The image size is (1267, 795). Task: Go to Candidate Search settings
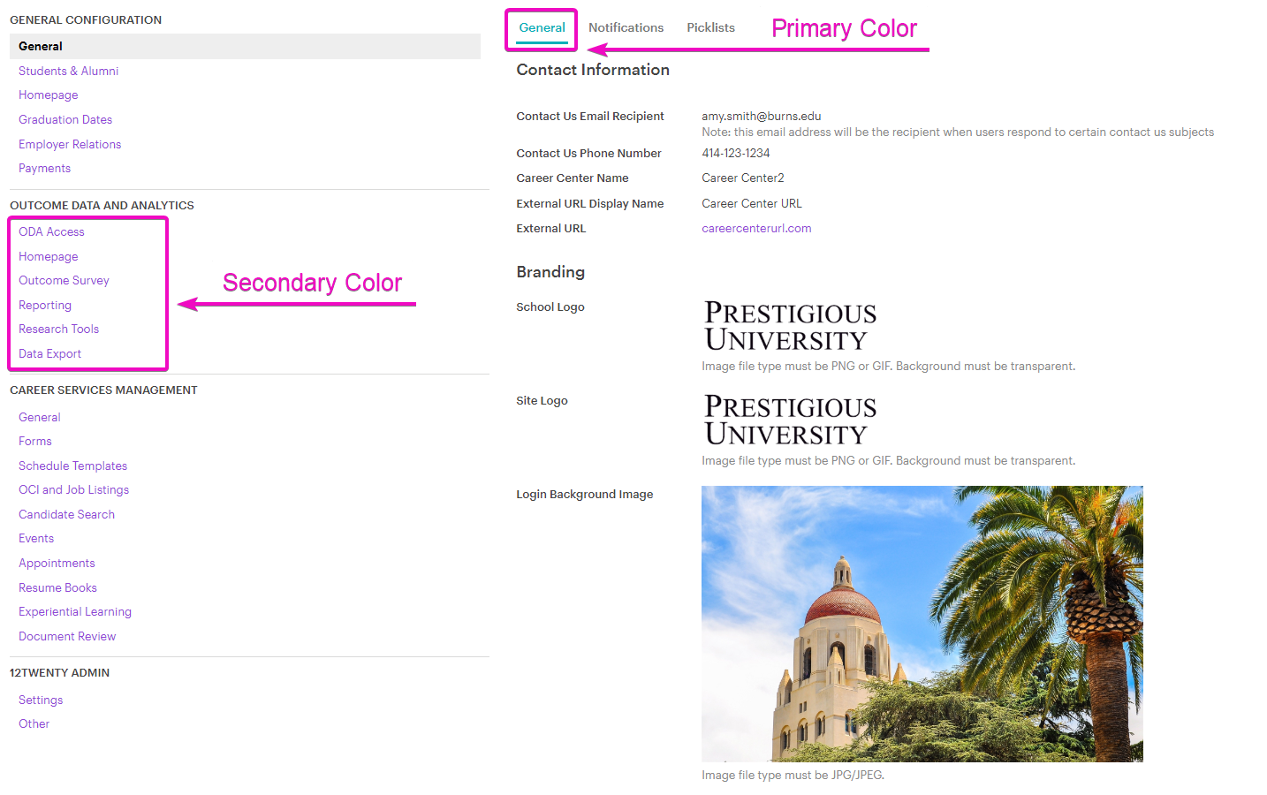pyautogui.click(x=66, y=514)
